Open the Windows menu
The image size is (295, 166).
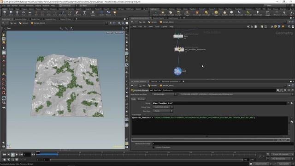click(x=29, y=6)
